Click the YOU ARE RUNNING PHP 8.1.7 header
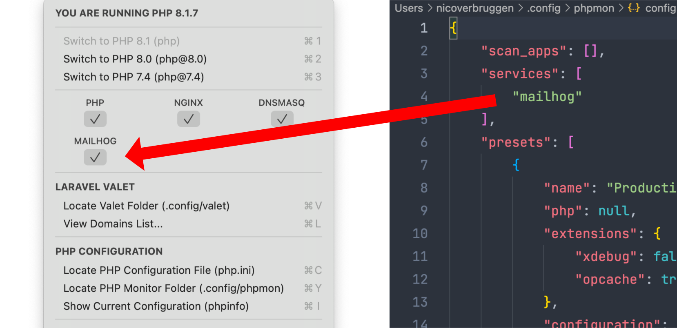This screenshot has height=328, width=677. (x=127, y=13)
